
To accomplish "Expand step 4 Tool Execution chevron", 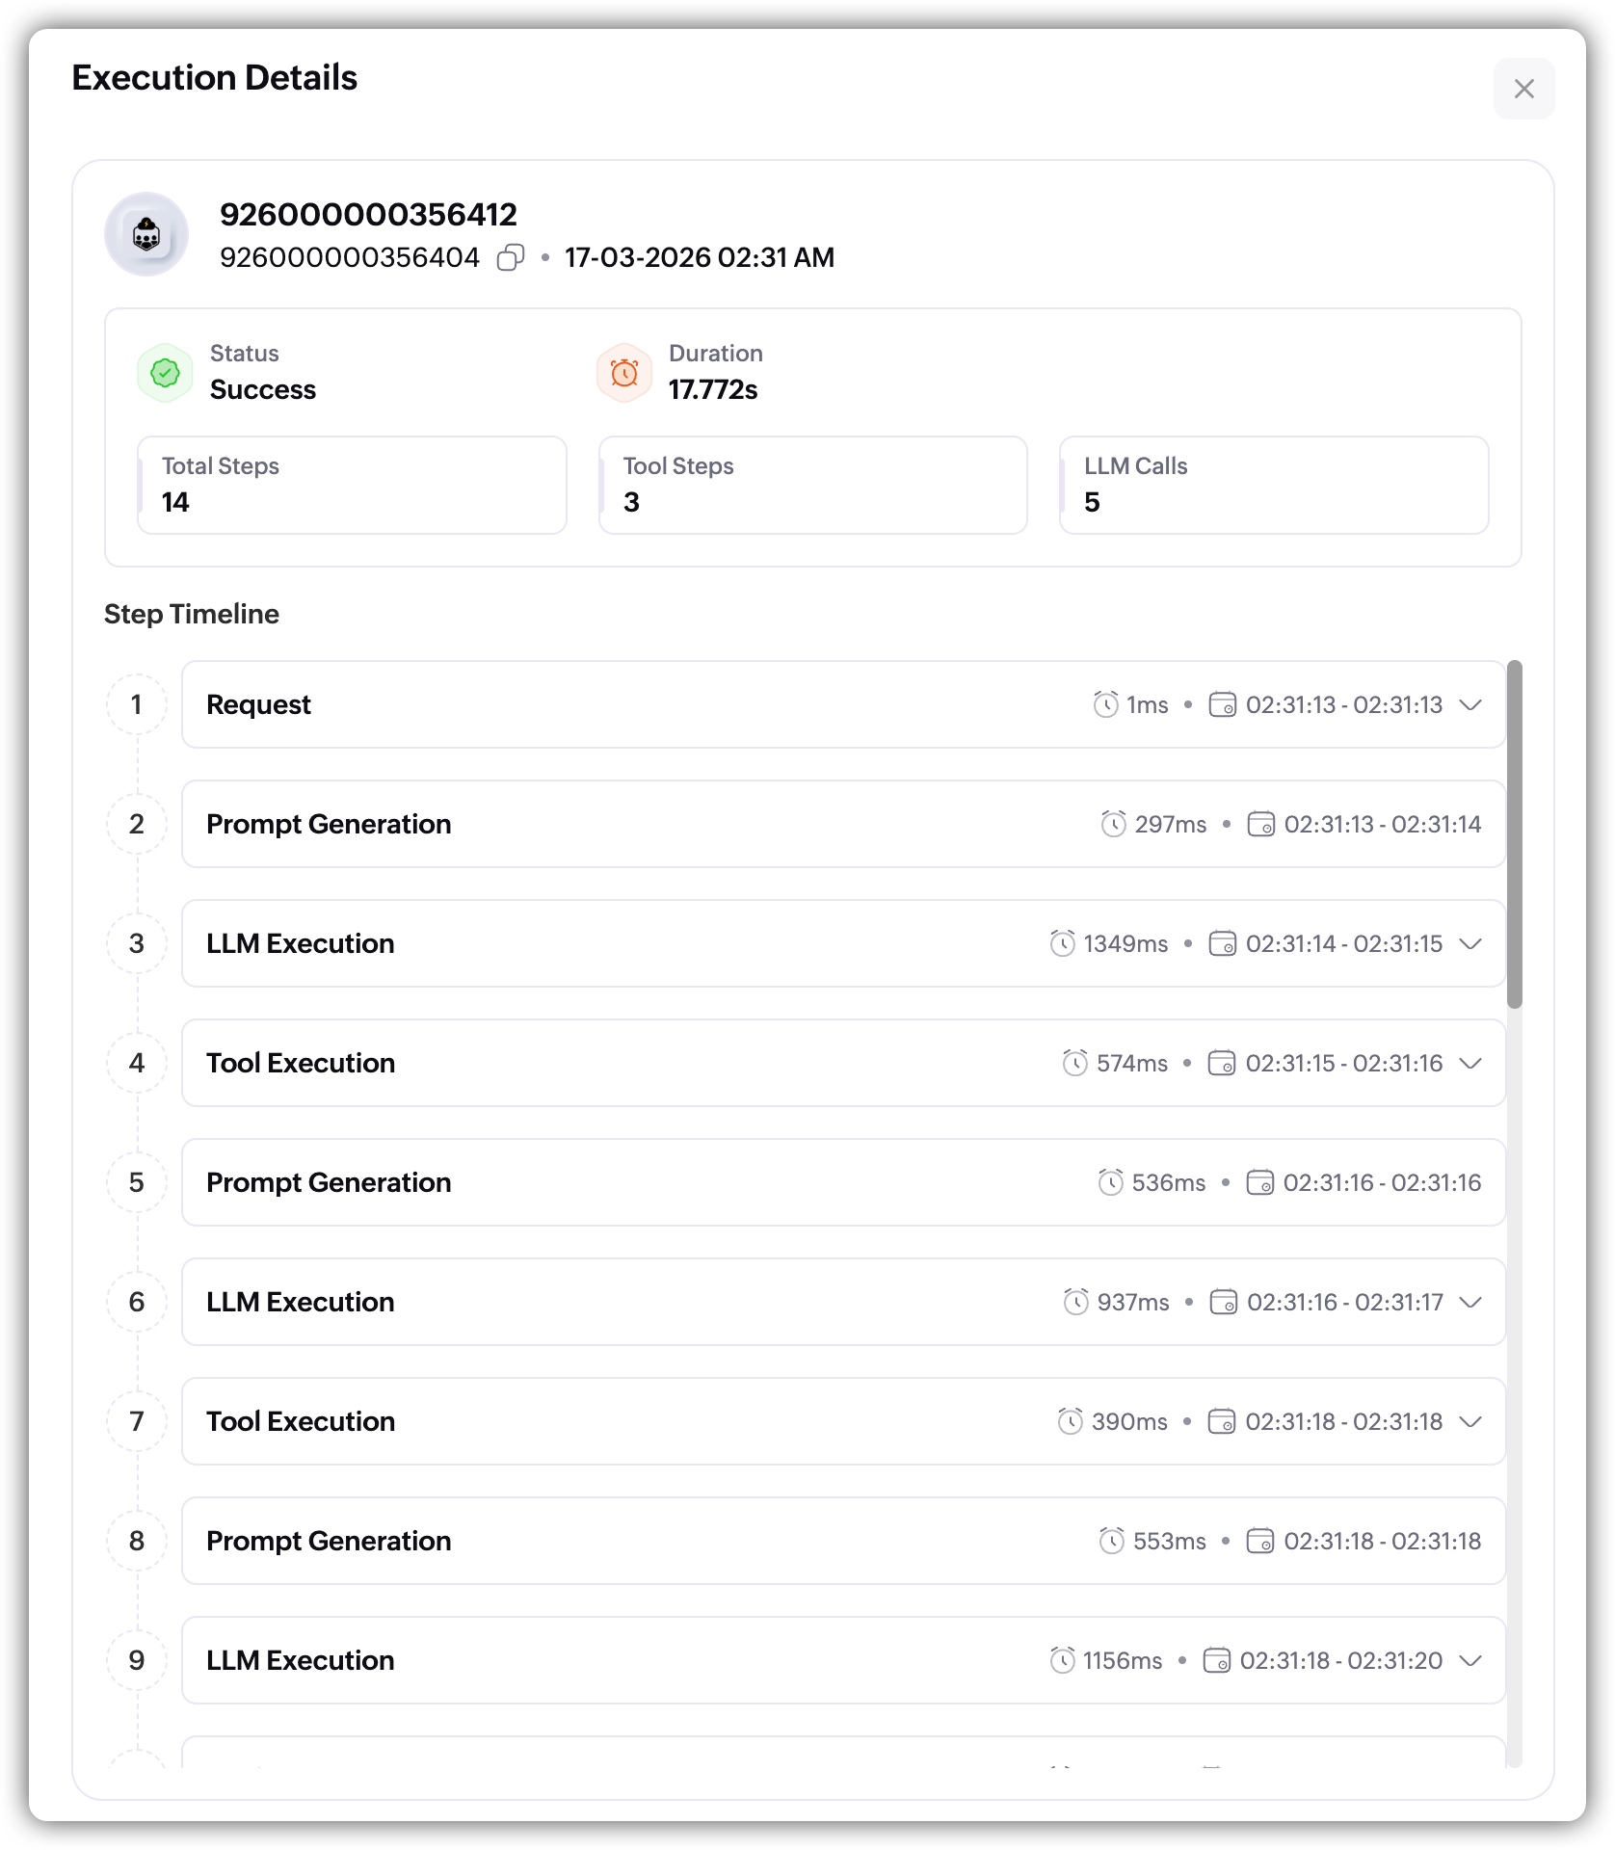I will pos(1470,1063).
